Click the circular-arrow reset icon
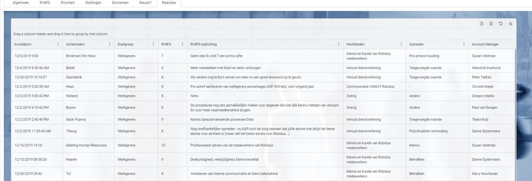The image size is (532, 181). coord(501,24)
